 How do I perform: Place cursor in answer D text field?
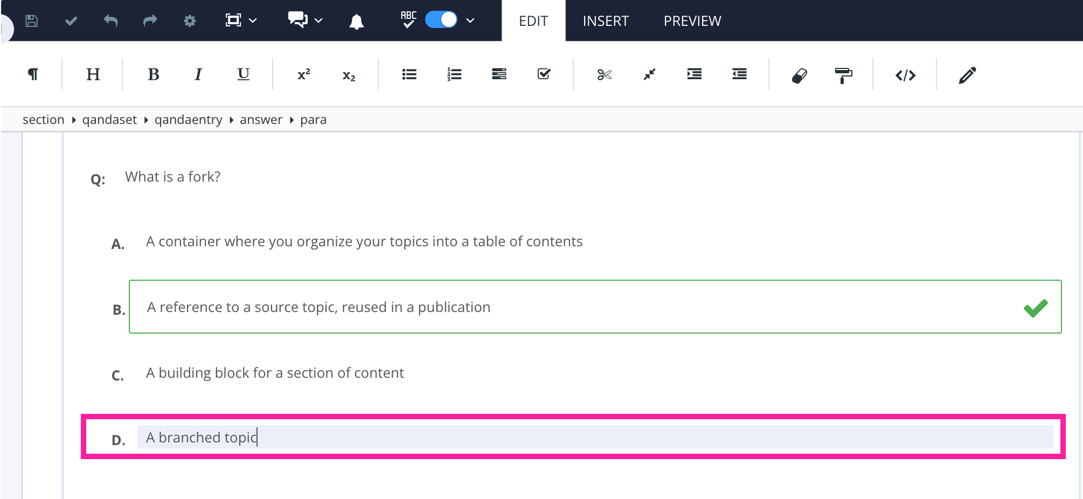[377, 438]
